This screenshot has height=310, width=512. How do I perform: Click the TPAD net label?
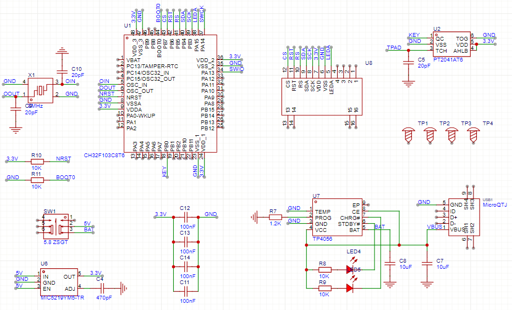pos(394,47)
